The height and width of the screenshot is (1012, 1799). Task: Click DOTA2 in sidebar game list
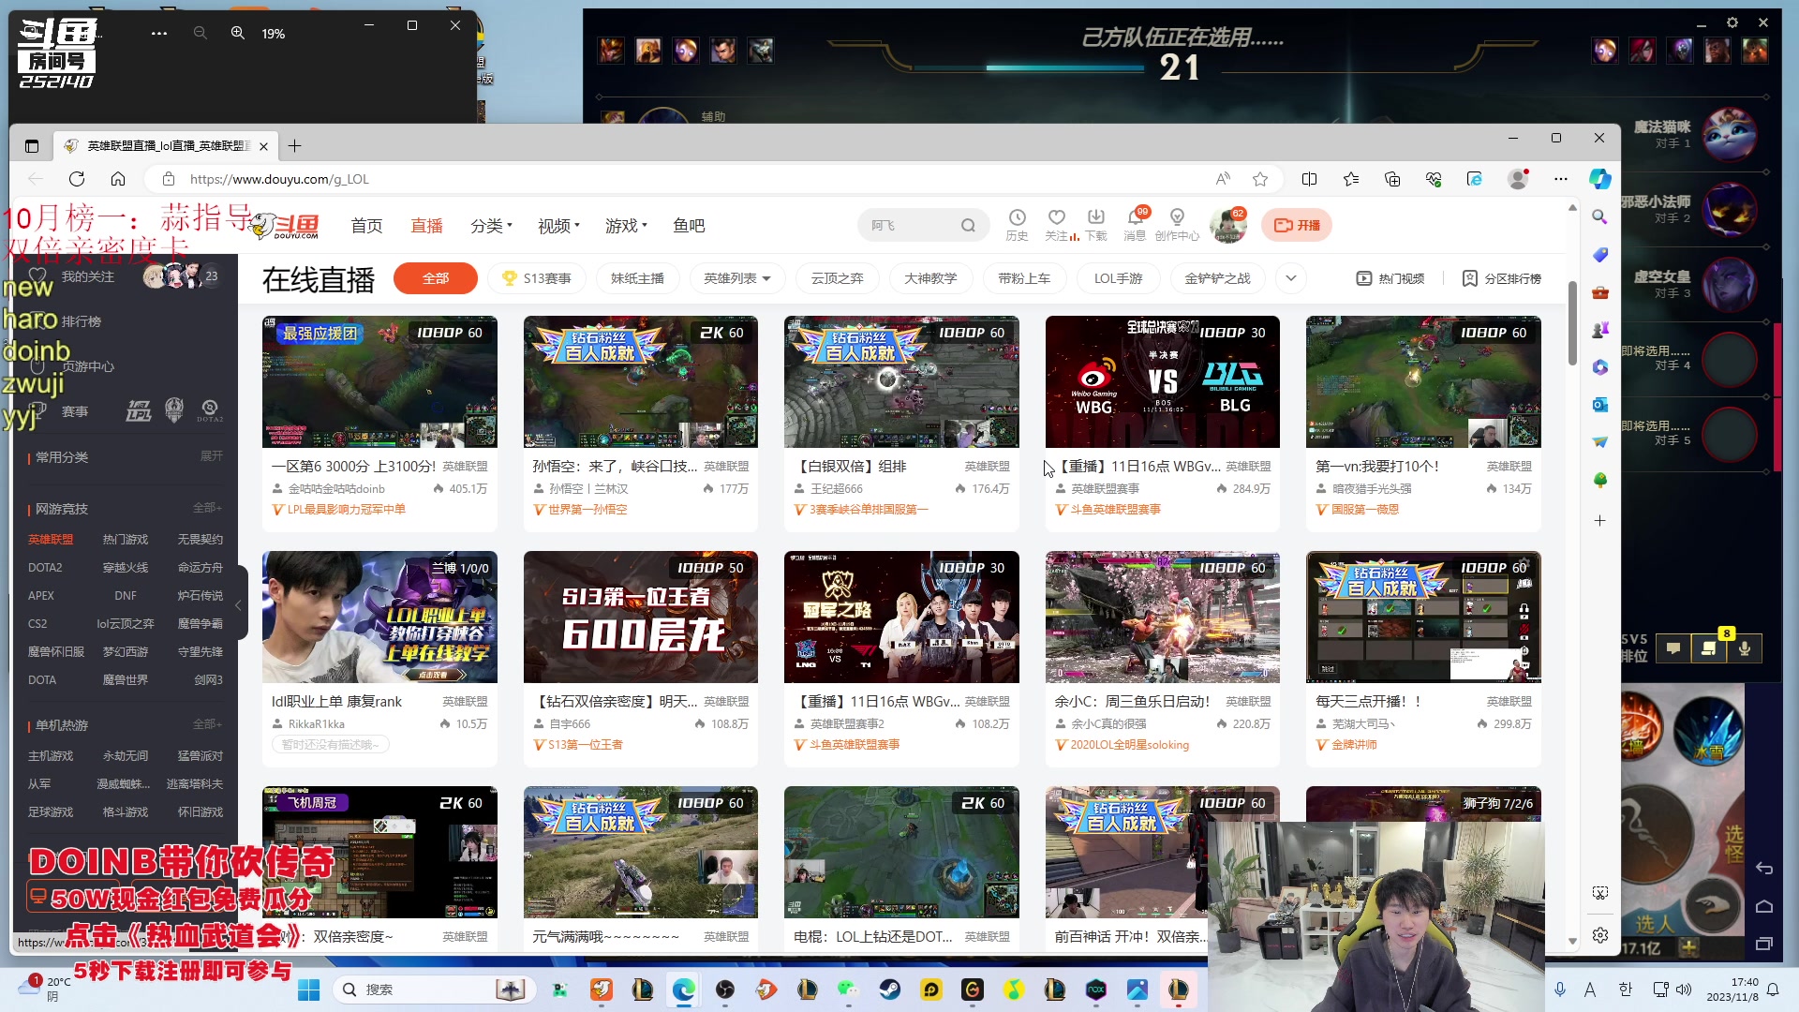[x=45, y=568]
